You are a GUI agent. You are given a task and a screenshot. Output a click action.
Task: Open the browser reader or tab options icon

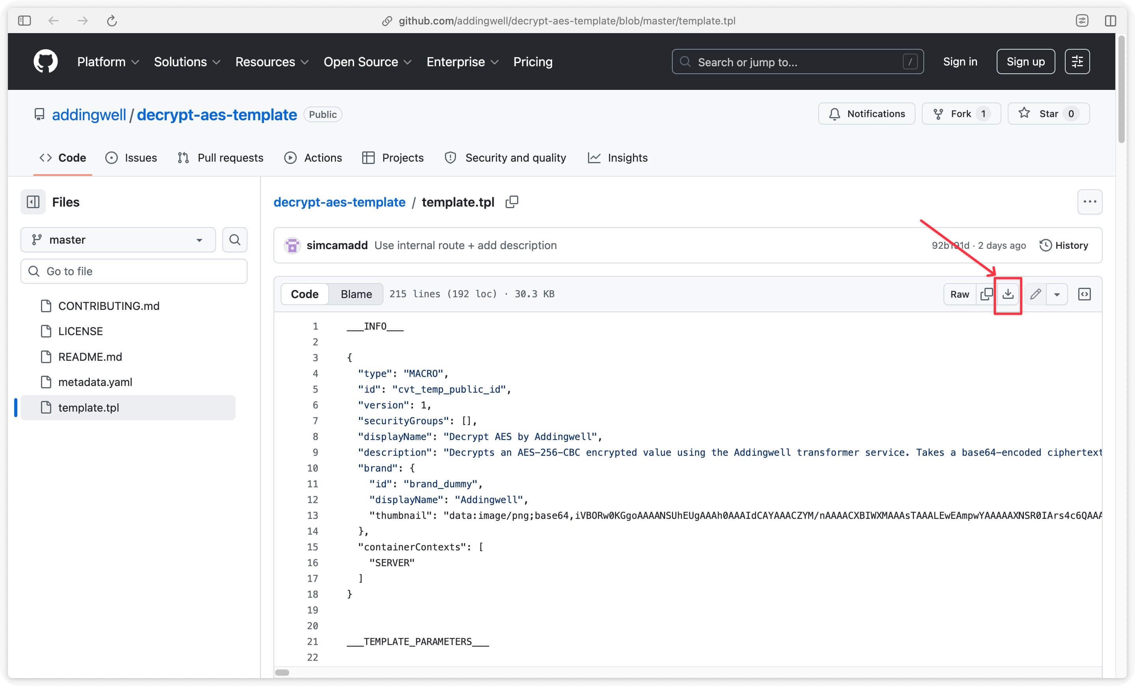[1081, 21]
